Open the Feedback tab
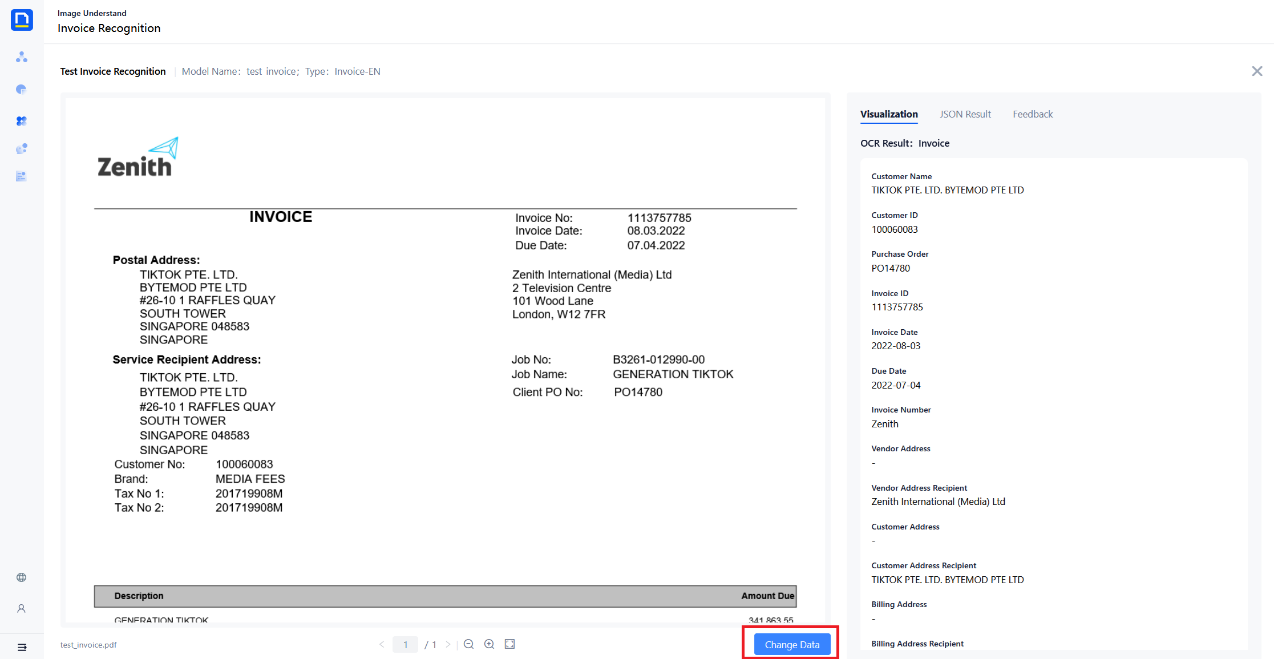The width and height of the screenshot is (1274, 659). [1033, 114]
